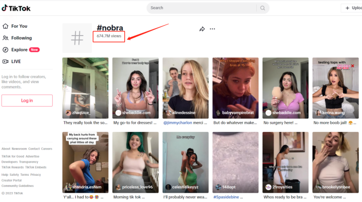
Task: Open the Help footer link
Action: pos(5,175)
